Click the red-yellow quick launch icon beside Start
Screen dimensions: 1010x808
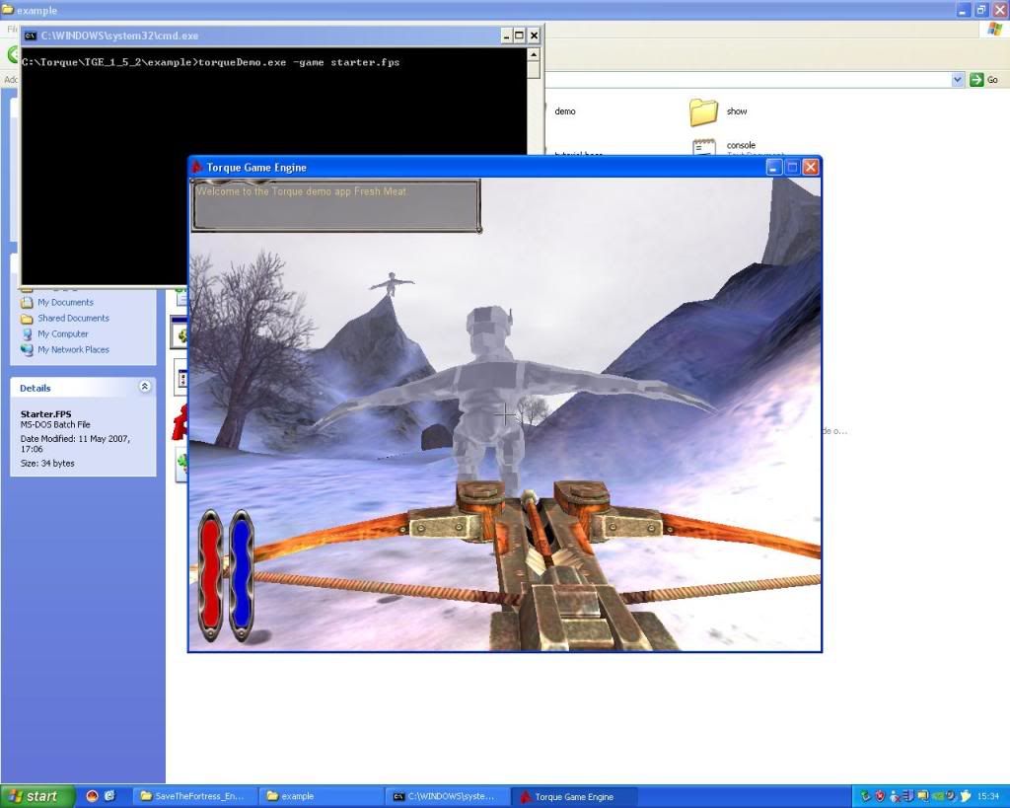(x=92, y=796)
